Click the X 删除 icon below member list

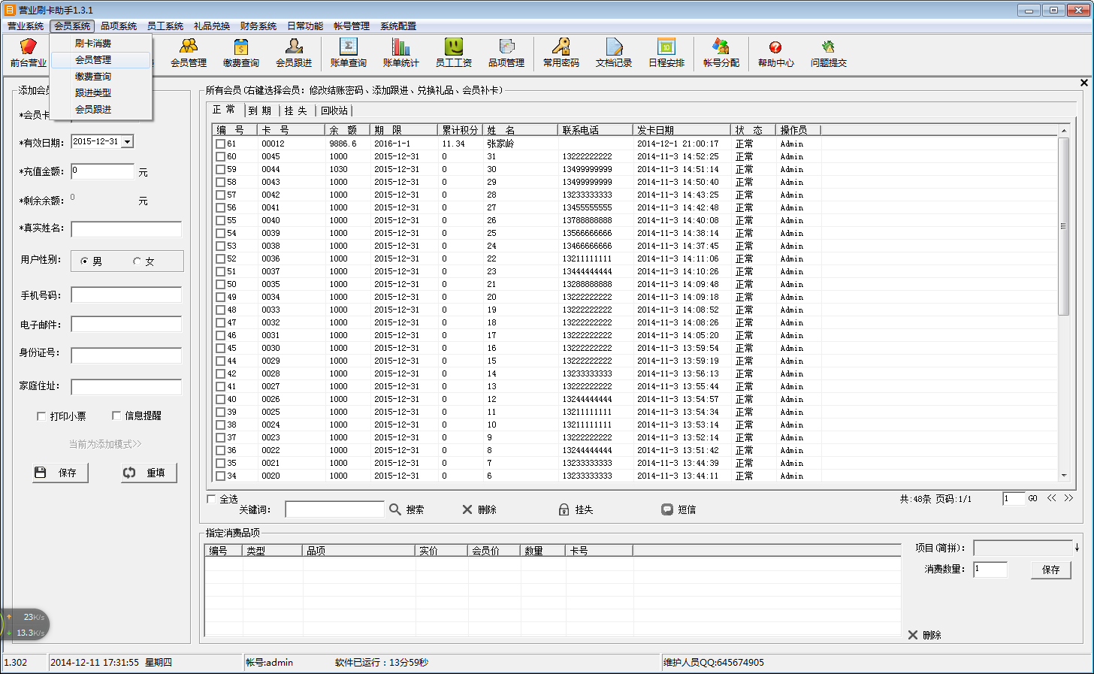pos(467,509)
